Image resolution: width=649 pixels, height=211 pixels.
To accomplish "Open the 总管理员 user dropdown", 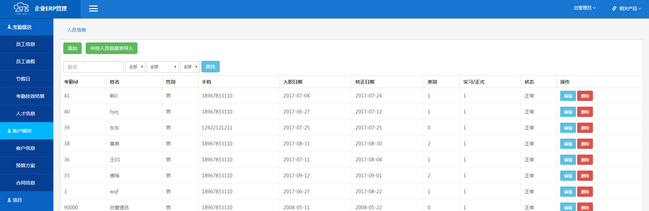I will [584, 8].
